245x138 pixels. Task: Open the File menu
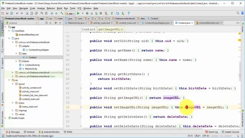click(3, 8)
